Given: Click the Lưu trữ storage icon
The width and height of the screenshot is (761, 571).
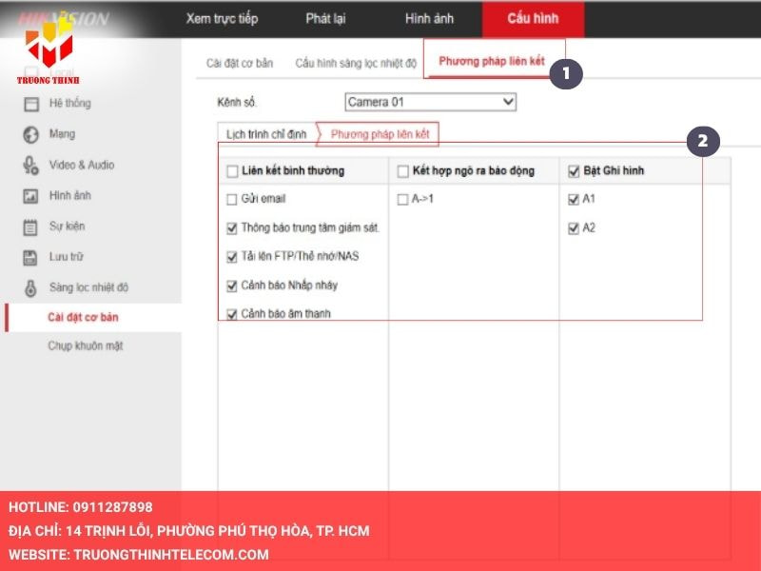Looking at the screenshot, I should 30,257.
